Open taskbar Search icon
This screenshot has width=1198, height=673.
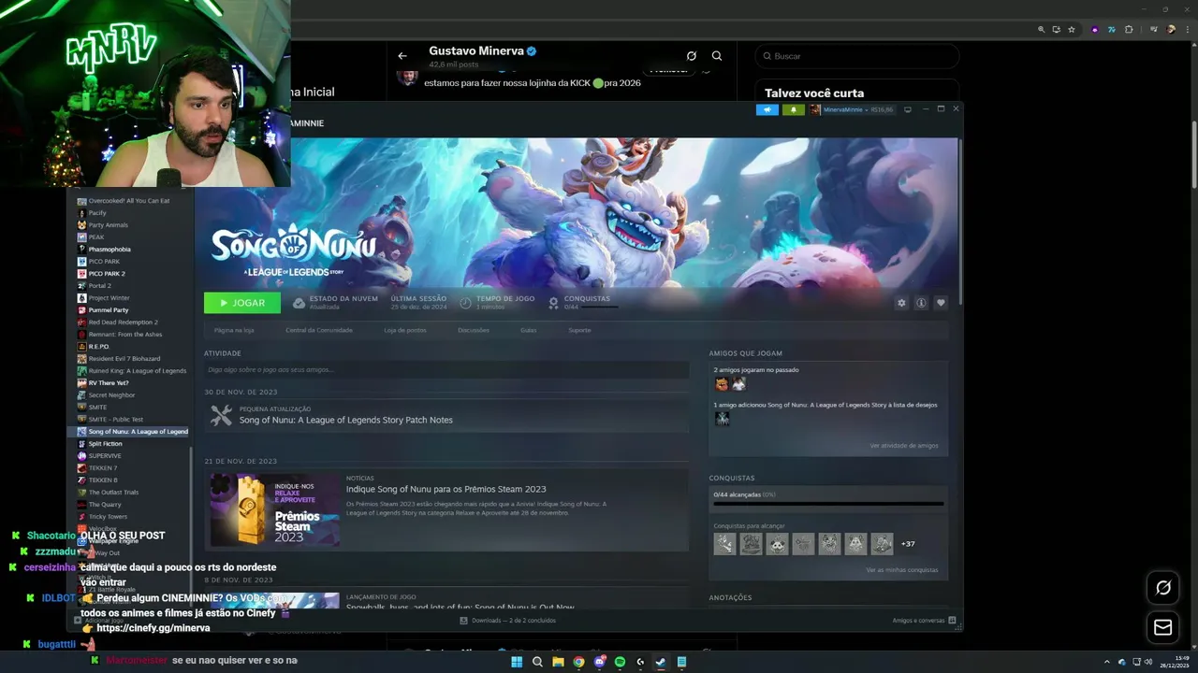tap(537, 662)
